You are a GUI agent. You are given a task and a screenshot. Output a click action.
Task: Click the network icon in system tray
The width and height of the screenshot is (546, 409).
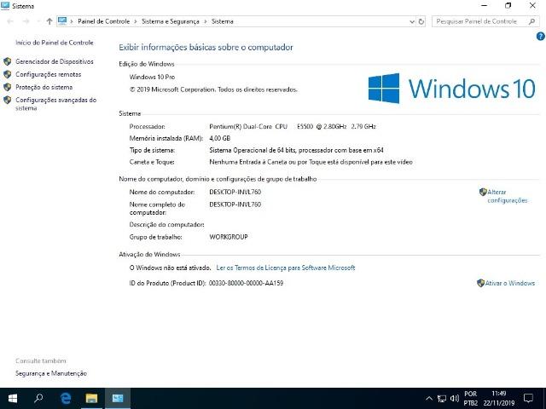[x=442, y=399]
